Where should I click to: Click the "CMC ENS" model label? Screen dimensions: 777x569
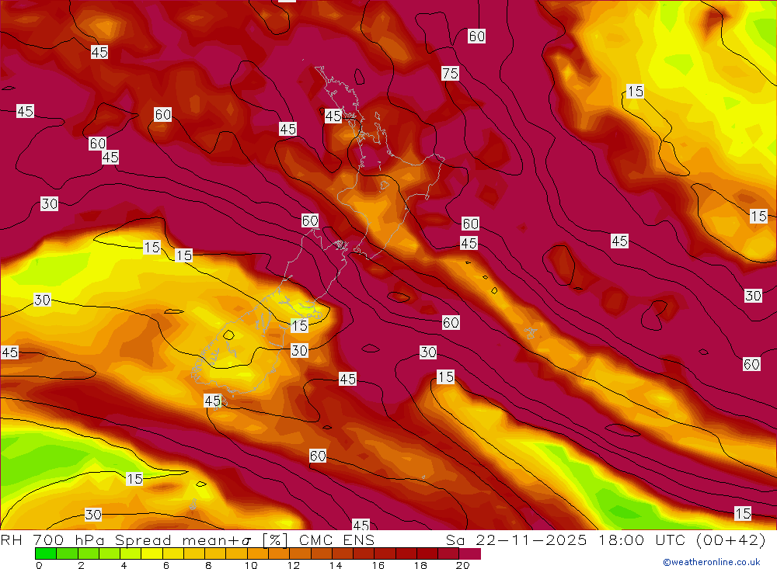click(337, 540)
